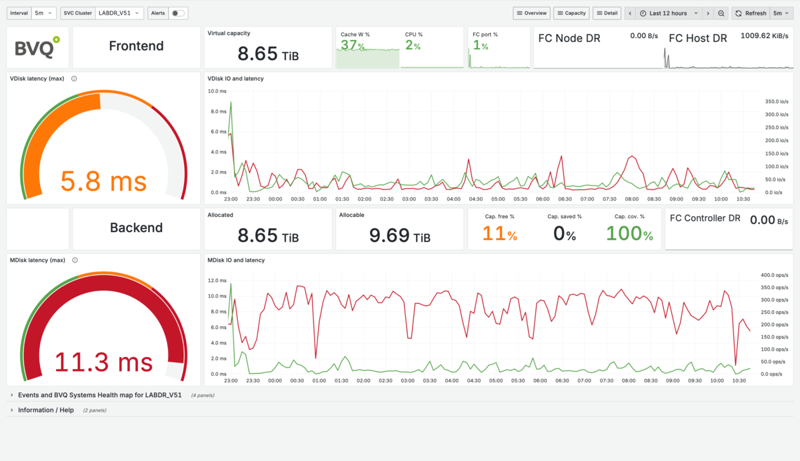Click the info icon beside MDisk latency (max)
The height and width of the screenshot is (461, 800).
(75, 260)
